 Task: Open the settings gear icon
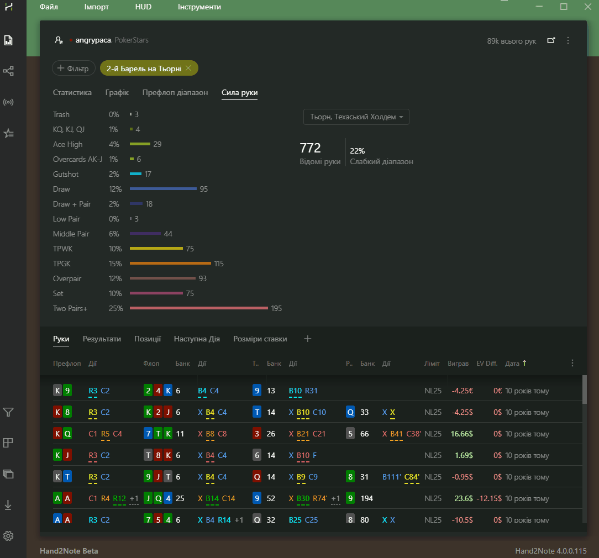coord(8,536)
